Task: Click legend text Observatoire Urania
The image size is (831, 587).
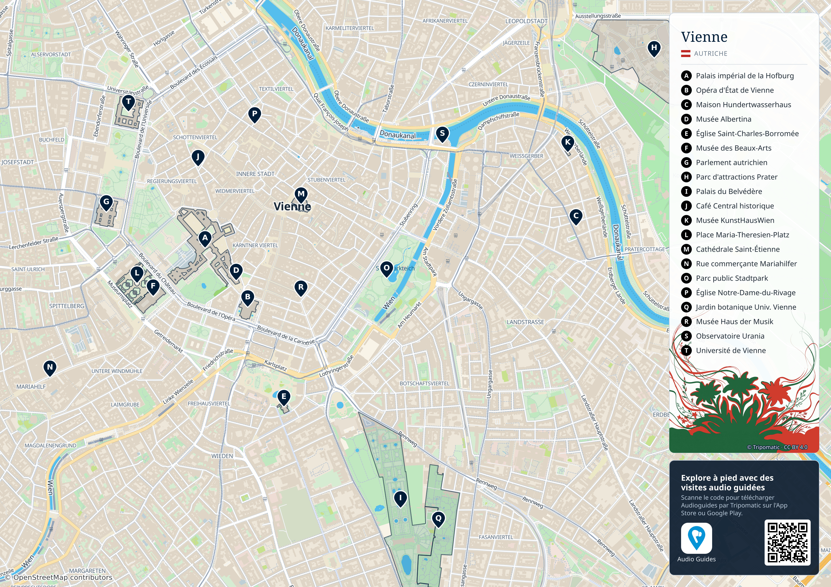Action: point(730,336)
